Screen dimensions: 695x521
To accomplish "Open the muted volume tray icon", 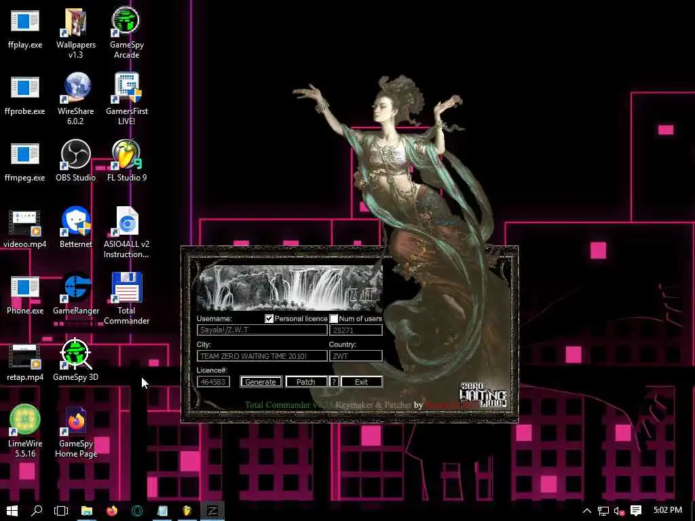I will pyautogui.click(x=619, y=511).
